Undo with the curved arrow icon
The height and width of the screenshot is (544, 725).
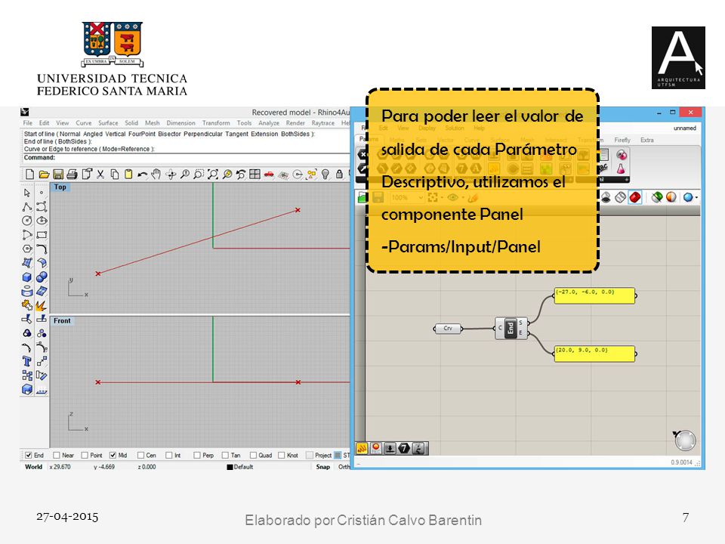[143, 175]
